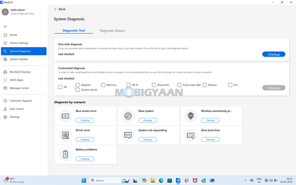Viewport: 296px width, 185px height.
Task: Click the Device Settings sliders icon
Action: pos(5,43)
